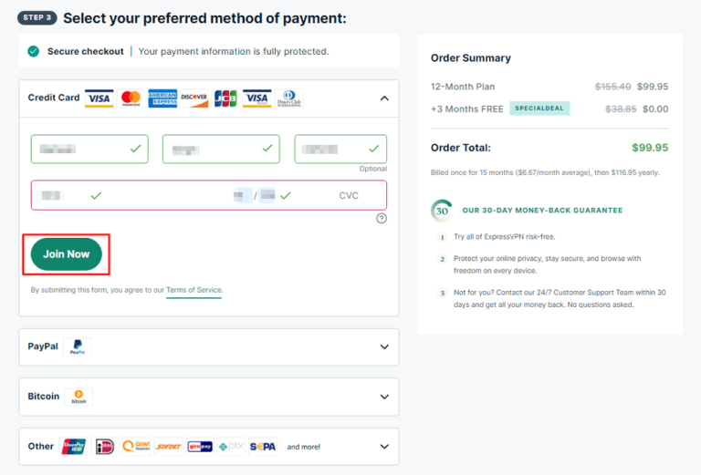This screenshot has width=701, height=475.
Task: Expand the PayPal payment option
Action: coord(384,347)
